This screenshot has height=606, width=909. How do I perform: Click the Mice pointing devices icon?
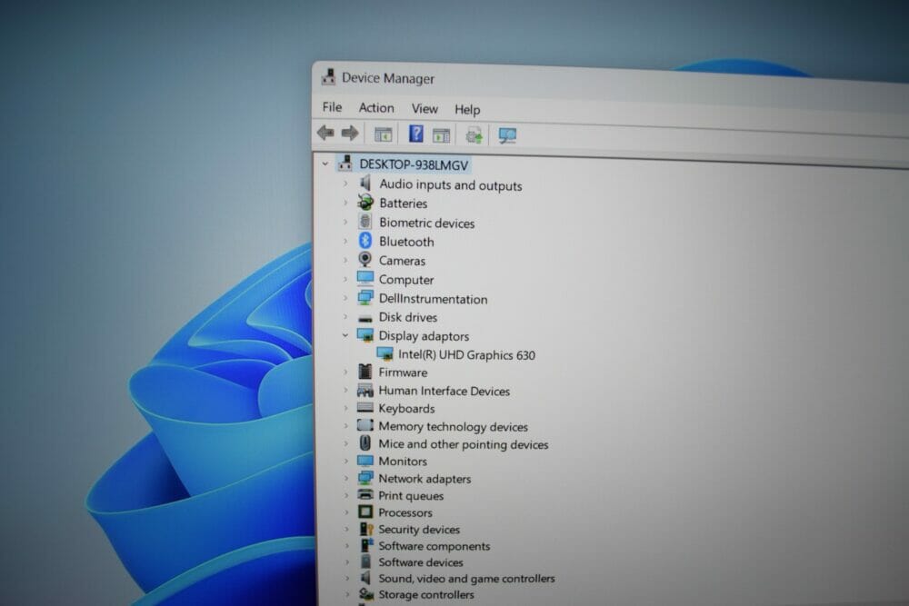tap(365, 442)
